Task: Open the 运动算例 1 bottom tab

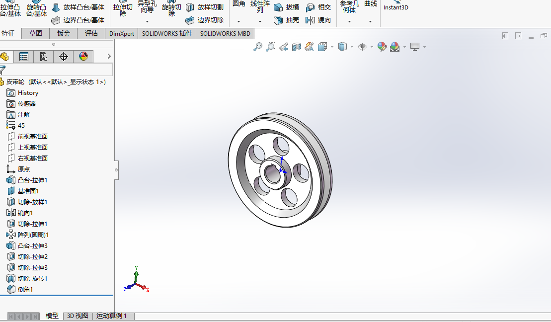Action: (x=111, y=316)
